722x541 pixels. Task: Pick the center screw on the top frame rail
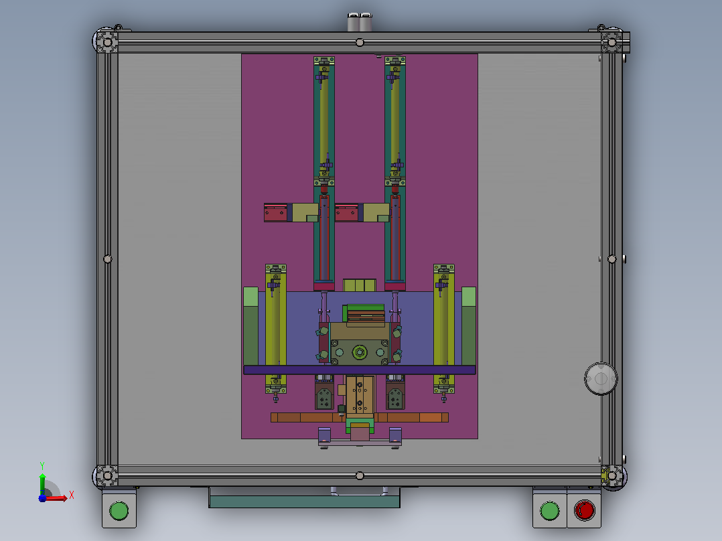(x=360, y=43)
